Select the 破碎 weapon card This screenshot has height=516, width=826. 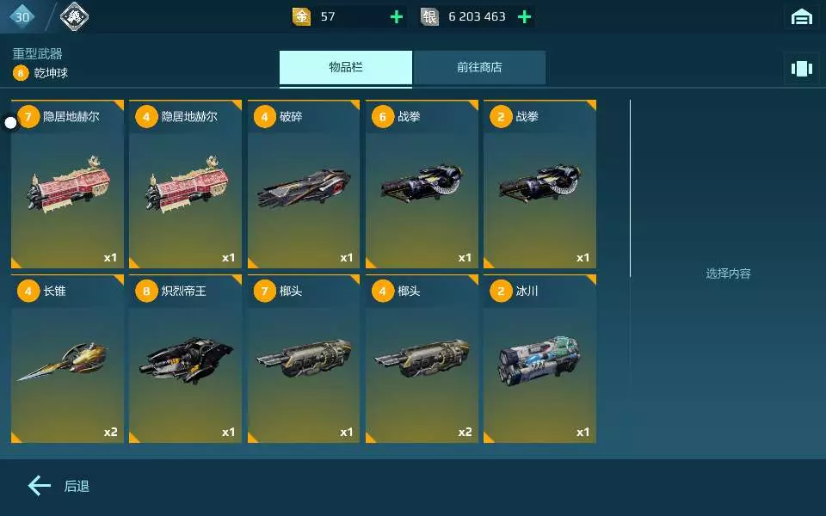coord(304,184)
